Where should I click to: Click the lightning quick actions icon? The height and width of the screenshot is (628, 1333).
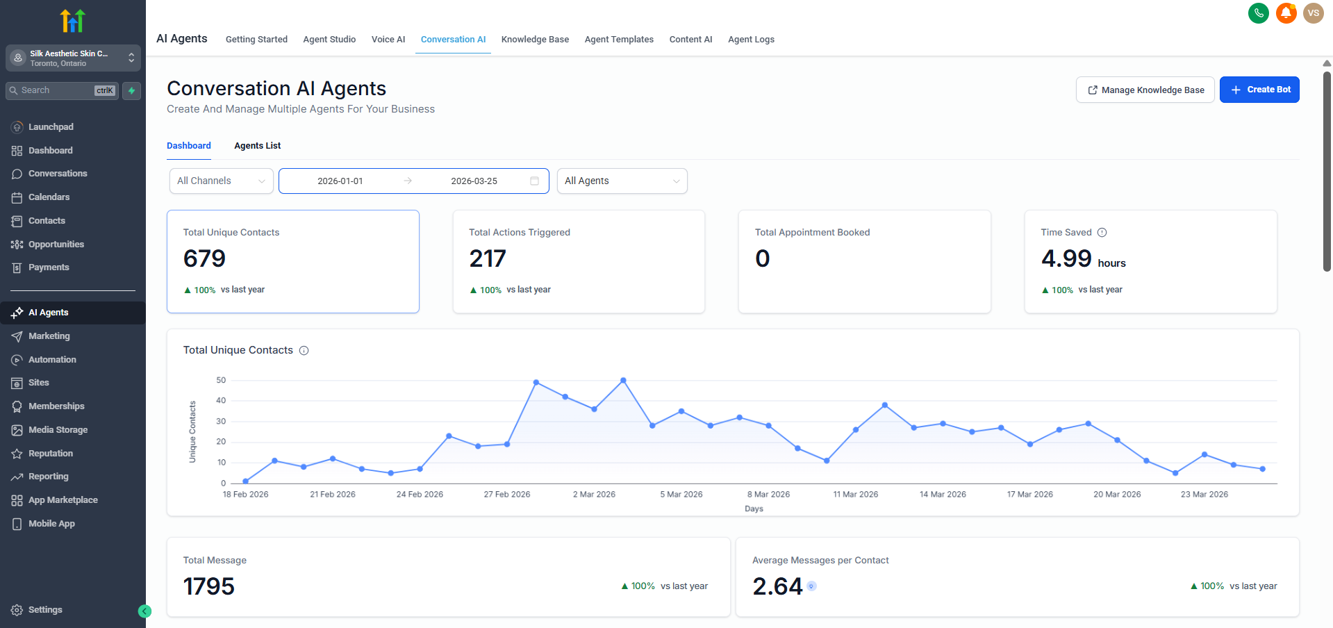tap(131, 91)
